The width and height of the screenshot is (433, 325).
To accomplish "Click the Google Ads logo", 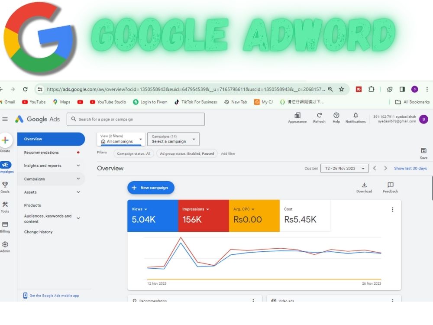I will [37, 119].
